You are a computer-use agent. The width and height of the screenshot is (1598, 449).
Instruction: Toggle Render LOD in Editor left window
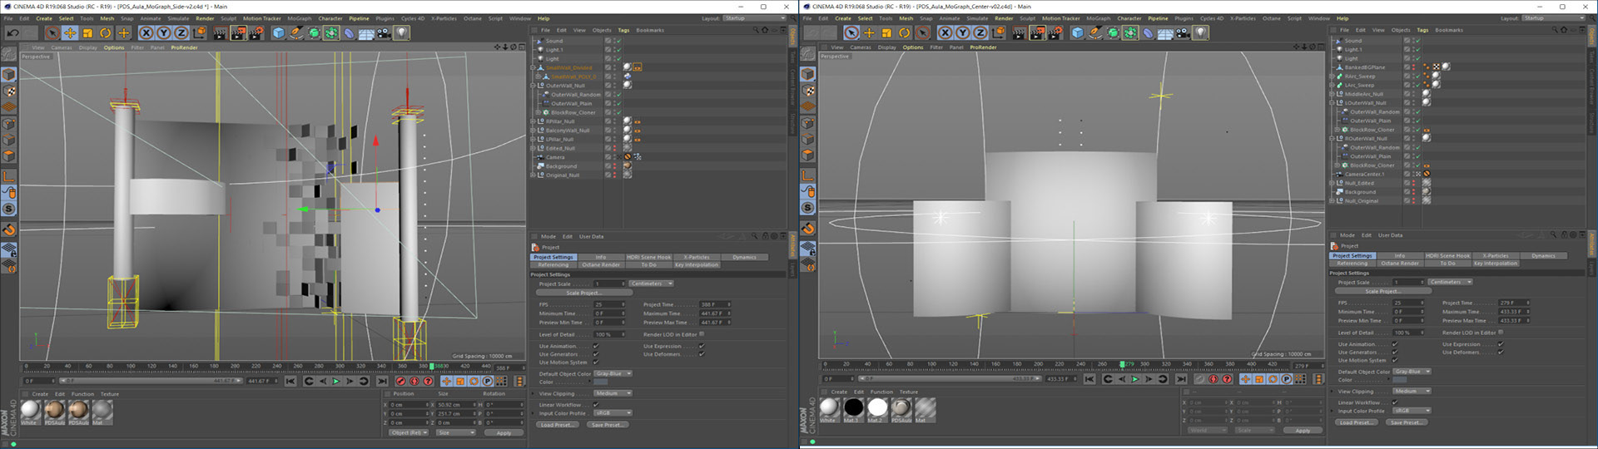[701, 334]
